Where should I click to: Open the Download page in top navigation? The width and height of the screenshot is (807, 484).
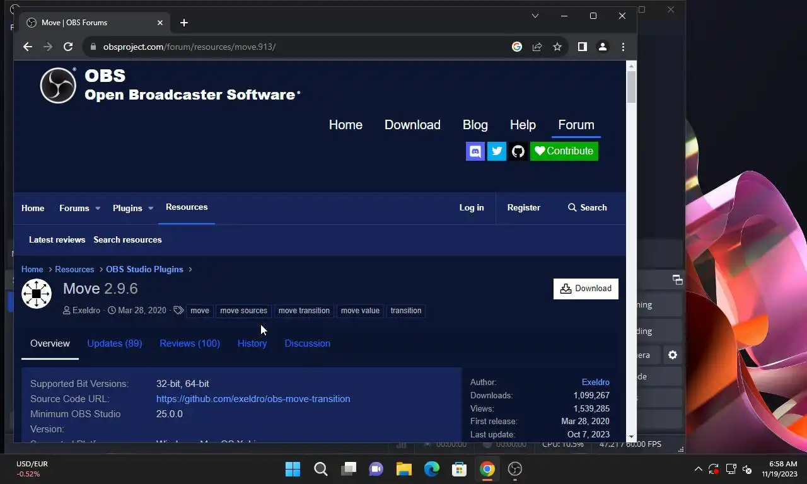point(412,125)
